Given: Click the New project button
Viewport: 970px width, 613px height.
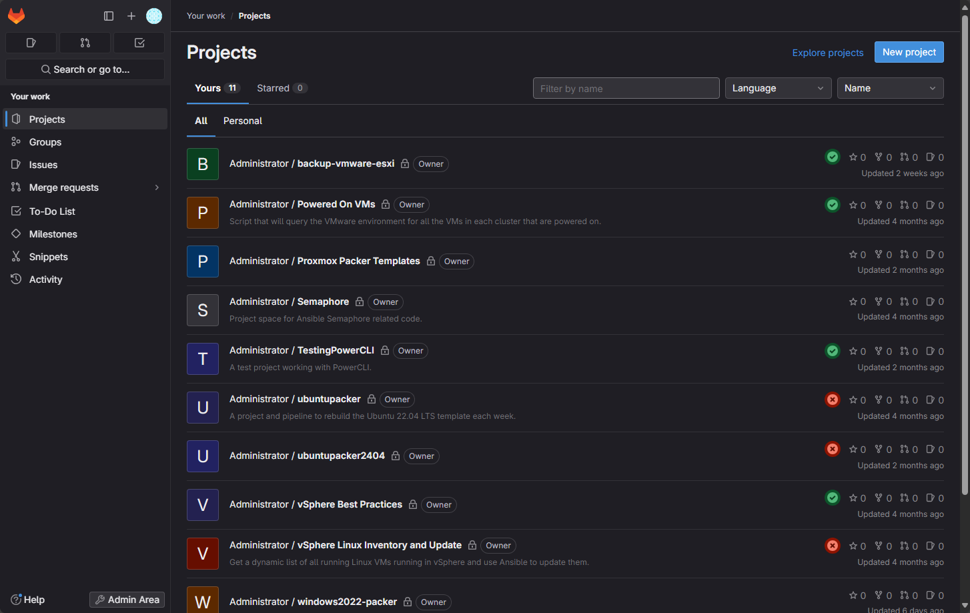Looking at the screenshot, I should pos(909,52).
